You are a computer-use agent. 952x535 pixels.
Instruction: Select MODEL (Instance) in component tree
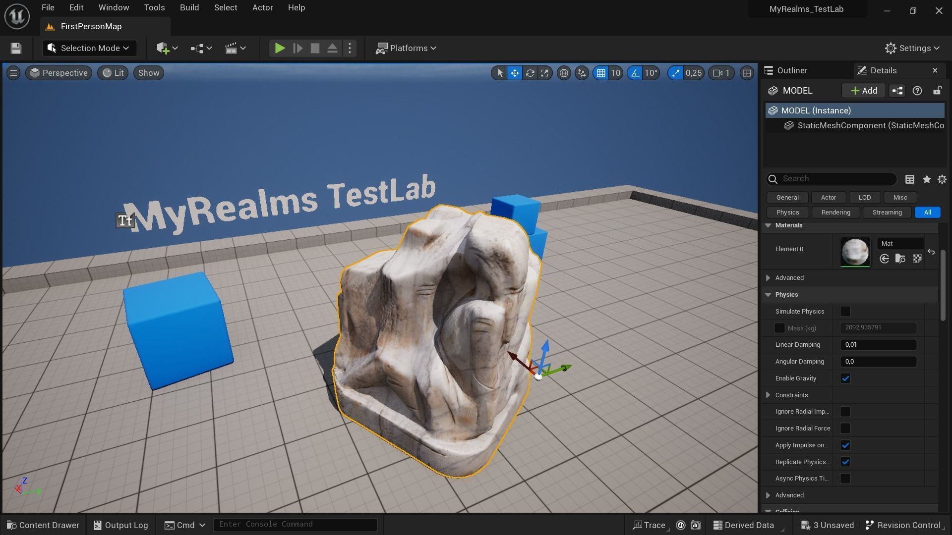coord(855,110)
